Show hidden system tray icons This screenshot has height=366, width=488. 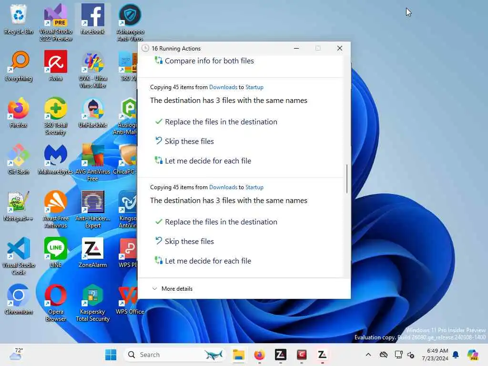point(368,355)
